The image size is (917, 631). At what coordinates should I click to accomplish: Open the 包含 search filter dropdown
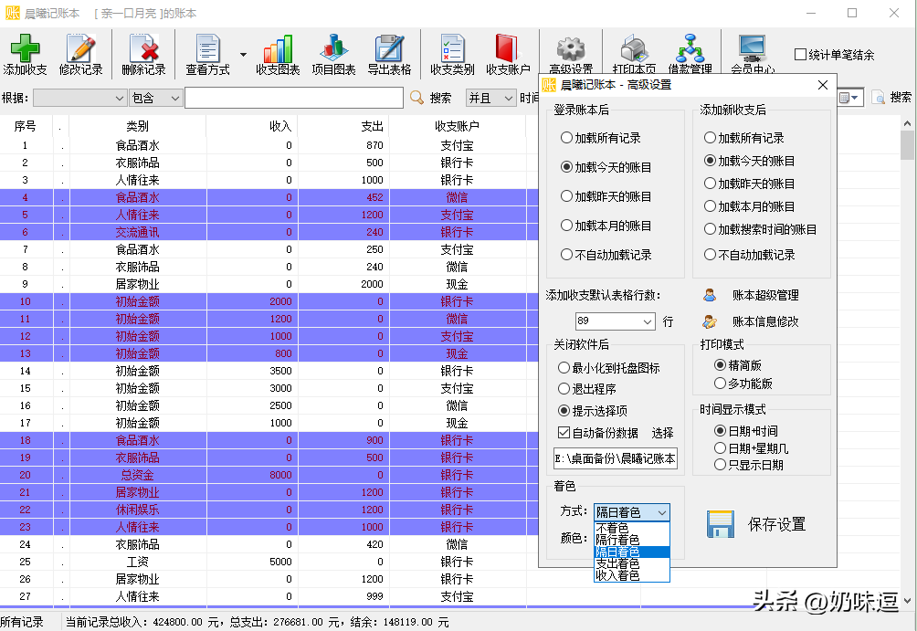coord(153,97)
